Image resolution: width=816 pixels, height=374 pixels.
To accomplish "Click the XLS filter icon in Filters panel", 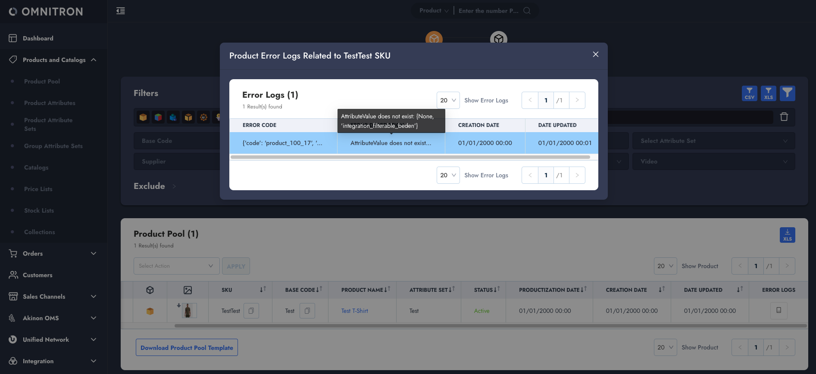I will pos(768,93).
